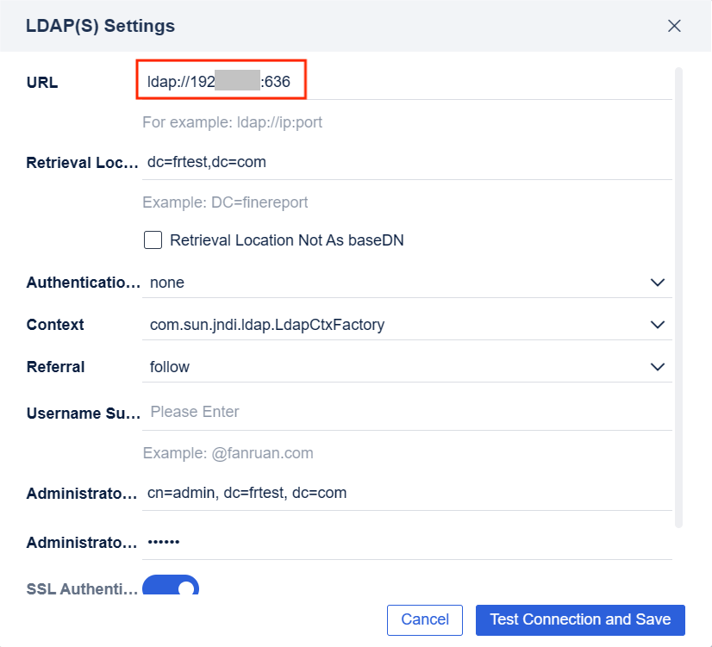This screenshot has height=647, width=712.
Task: Select the Administrator DN field
Action: tap(345, 493)
